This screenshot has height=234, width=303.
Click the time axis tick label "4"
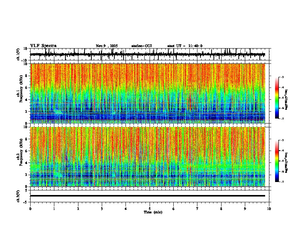coord(126,209)
